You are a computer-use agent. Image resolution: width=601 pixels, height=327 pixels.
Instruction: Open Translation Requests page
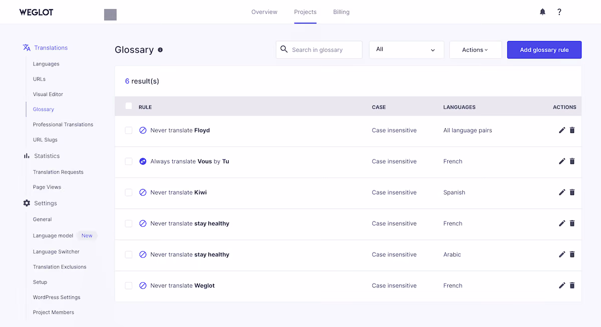click(58, 172)
